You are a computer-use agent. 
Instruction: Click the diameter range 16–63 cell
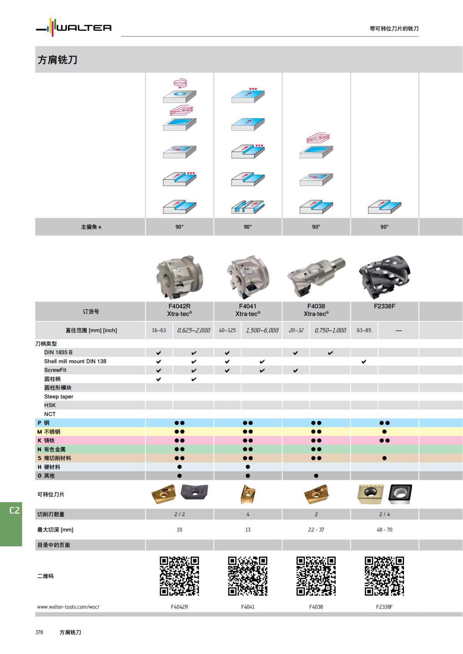click(159, 330)
